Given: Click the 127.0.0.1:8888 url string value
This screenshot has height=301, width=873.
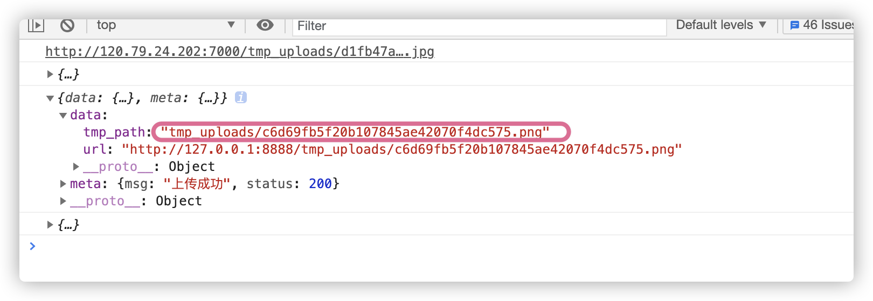Looking at the screenshot, I should pos(402,149).
